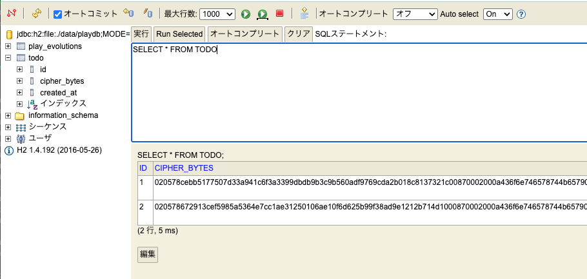Open the Auto select On dropdown
Viewport: 587px width, 279px height.
coord(497,14)
